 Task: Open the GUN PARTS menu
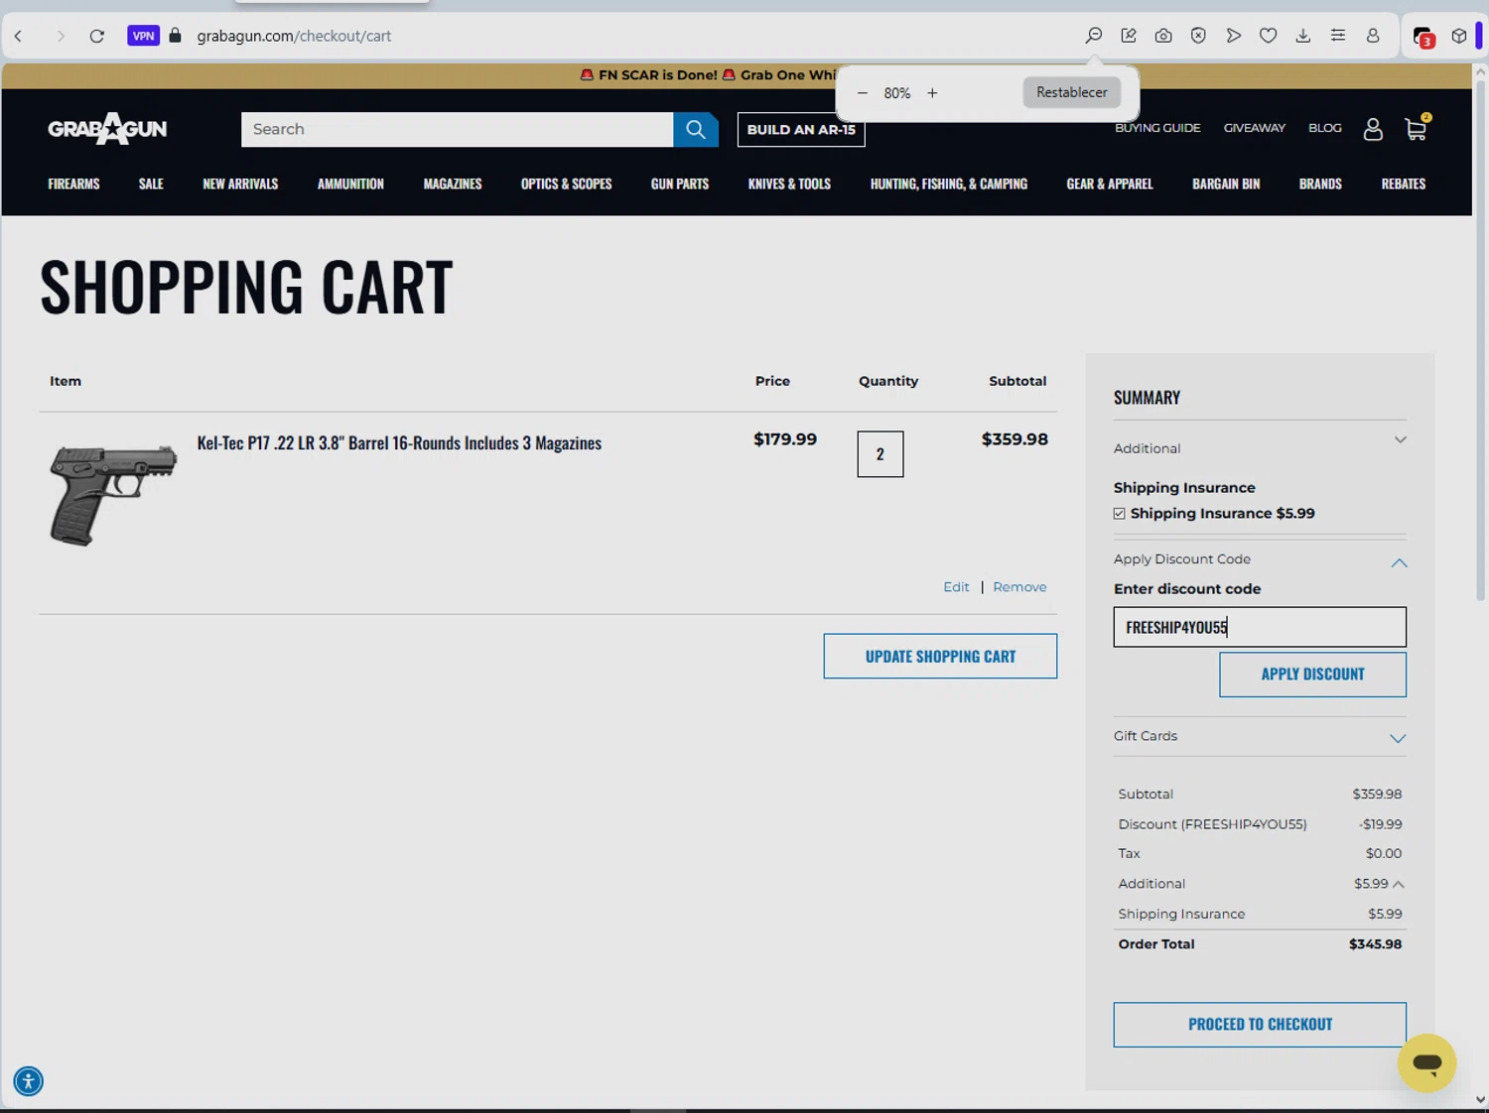[680, 184]
